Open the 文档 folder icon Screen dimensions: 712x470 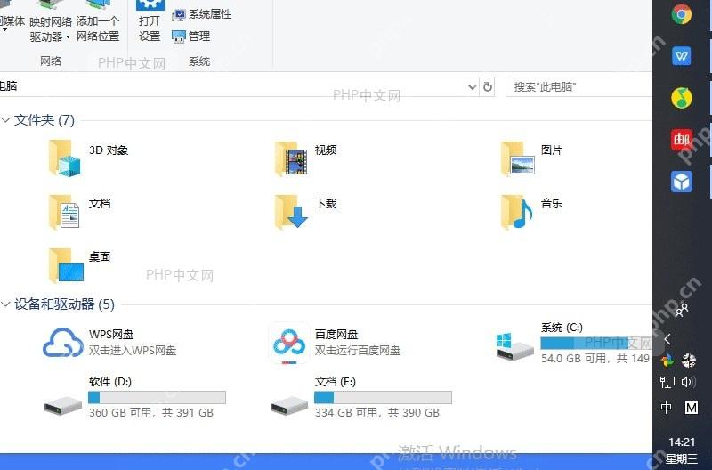coord(65,212)
